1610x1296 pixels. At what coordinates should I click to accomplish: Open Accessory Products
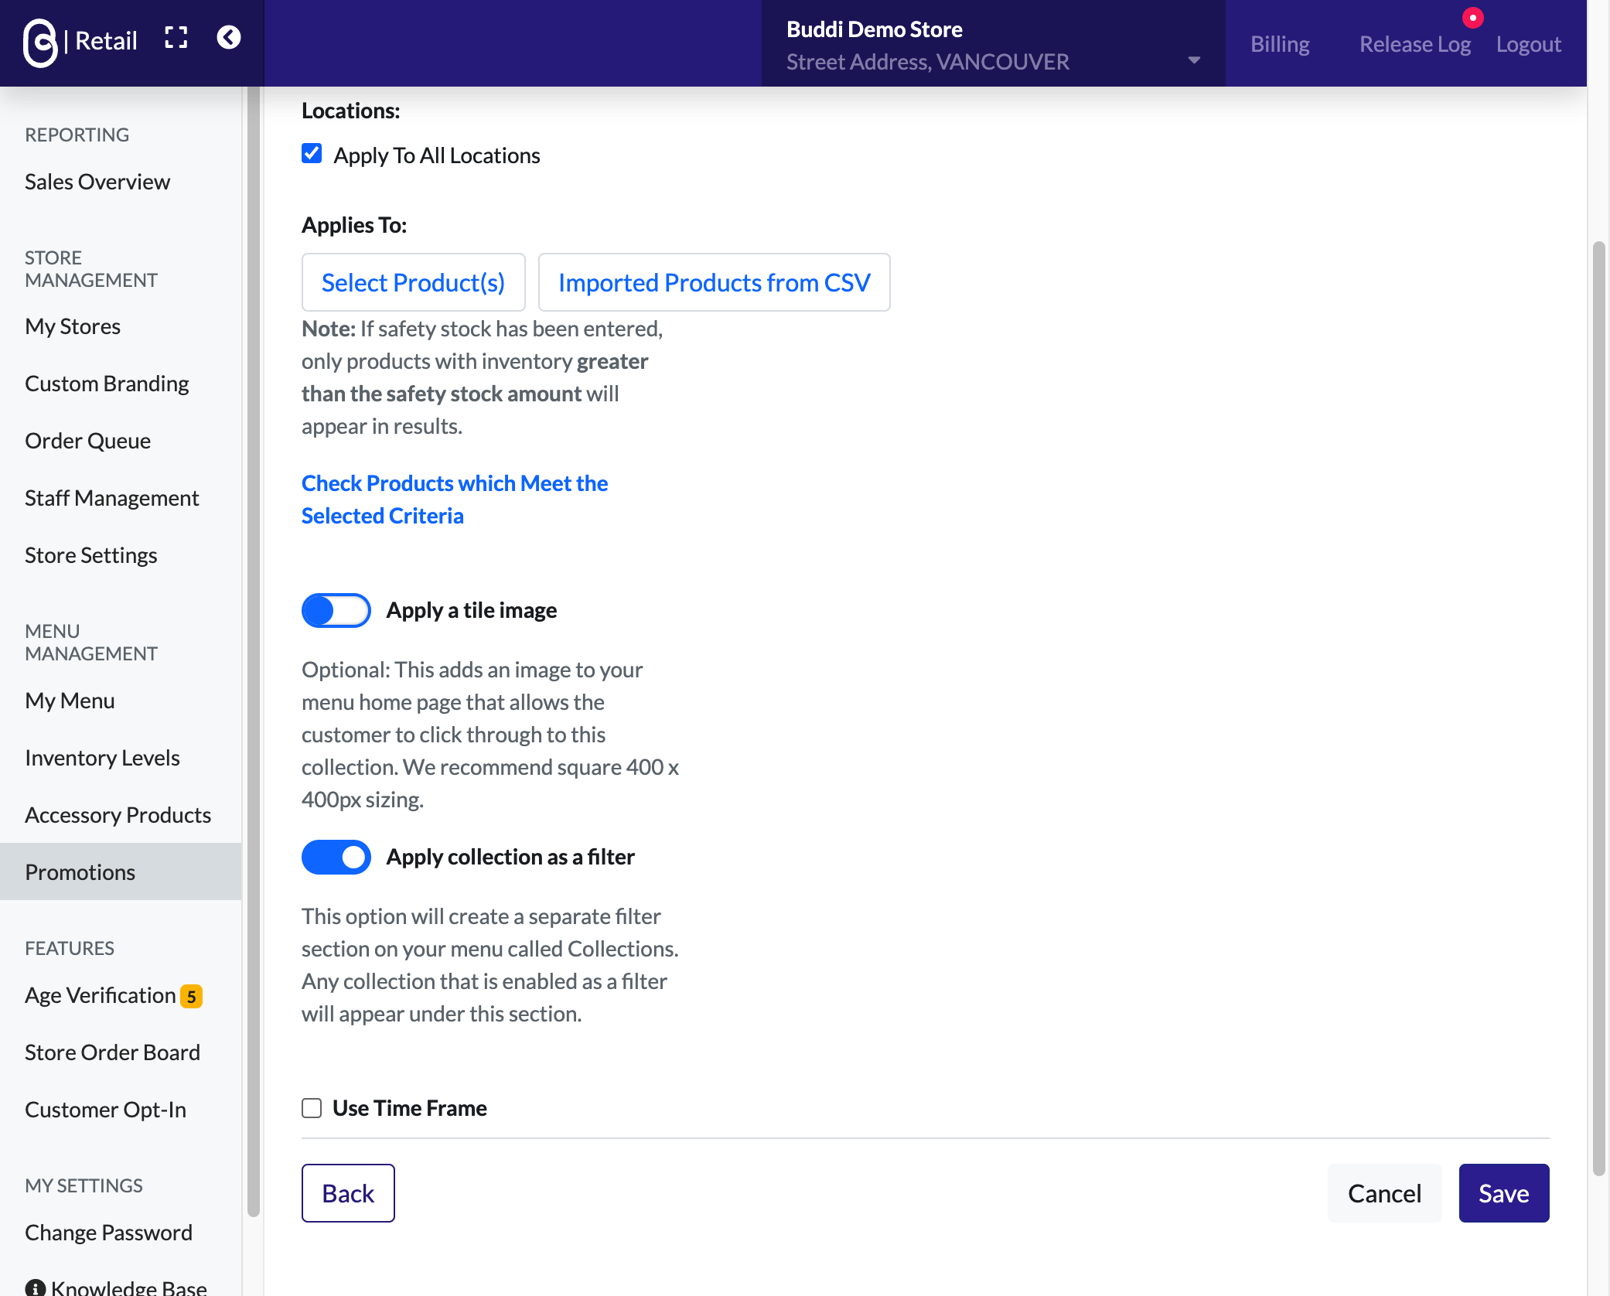(118, 815)
